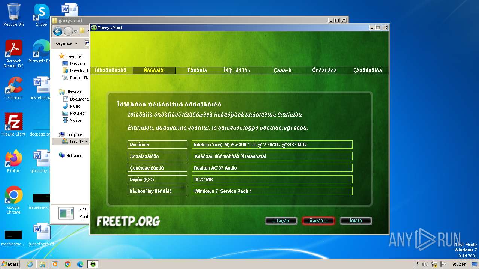Open Firefox desktop shortcut
Screen dimensions: 479x269
[x=13, y=161]
